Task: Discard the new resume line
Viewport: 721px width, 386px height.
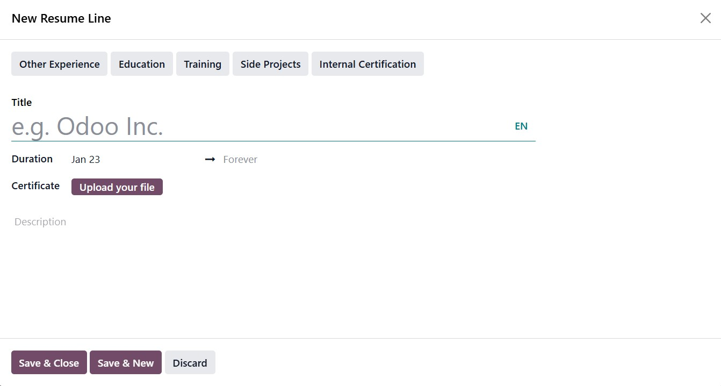Action: (190, 363)
